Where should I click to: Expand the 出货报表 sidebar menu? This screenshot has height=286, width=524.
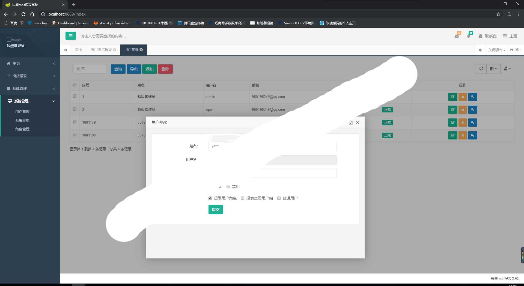click(30, 76)
